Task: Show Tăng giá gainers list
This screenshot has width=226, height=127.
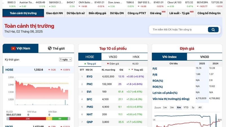Action: point(90,64)
